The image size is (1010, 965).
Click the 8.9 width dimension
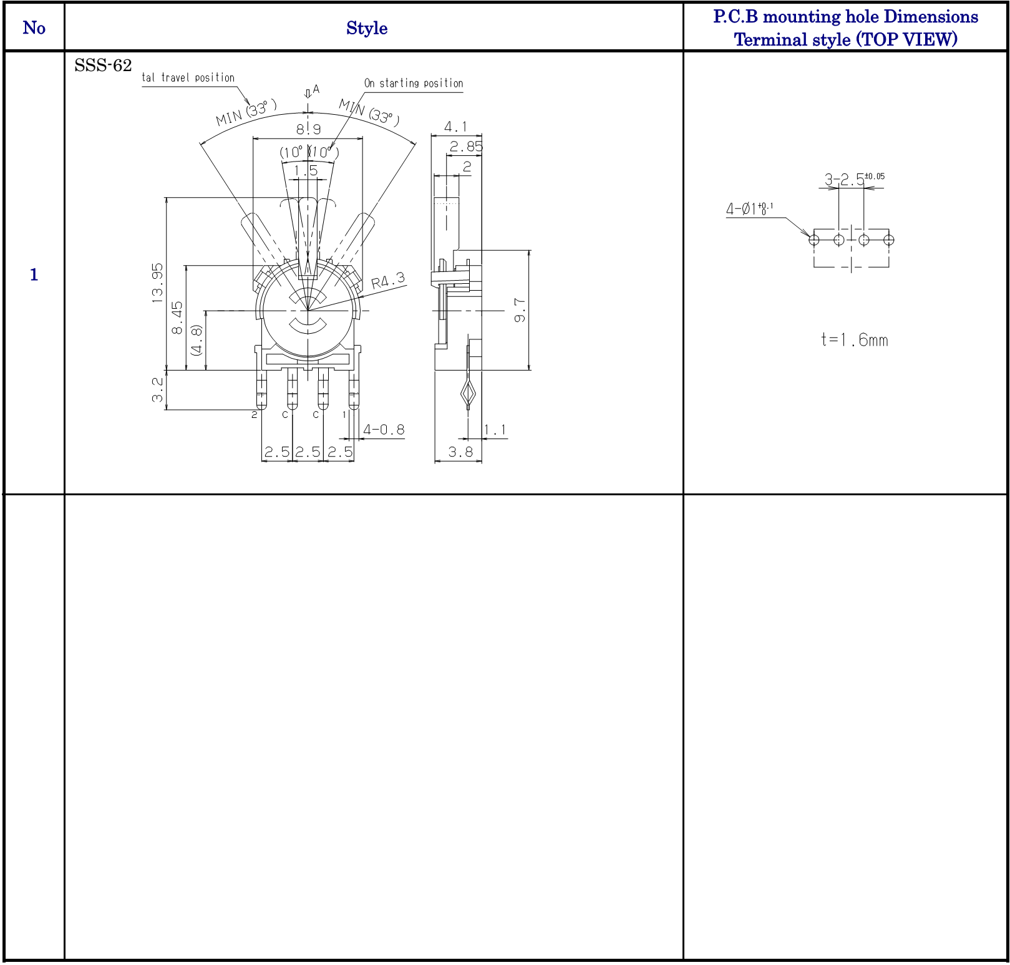[308, 129]
